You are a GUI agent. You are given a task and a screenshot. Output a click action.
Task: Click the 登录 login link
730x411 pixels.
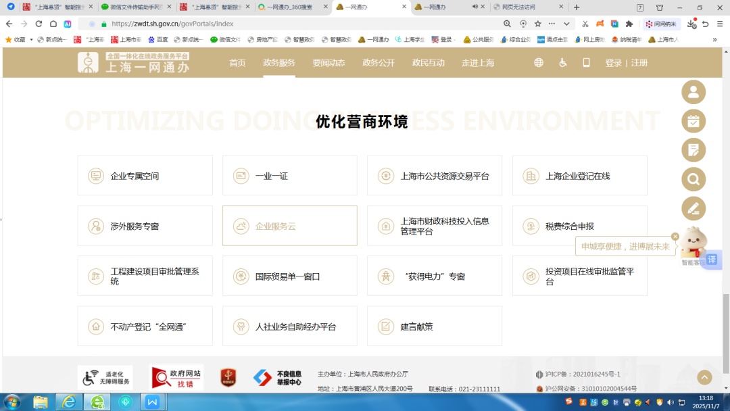613,63
